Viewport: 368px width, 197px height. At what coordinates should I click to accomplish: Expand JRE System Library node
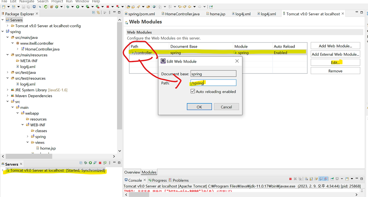coord(8,90)
